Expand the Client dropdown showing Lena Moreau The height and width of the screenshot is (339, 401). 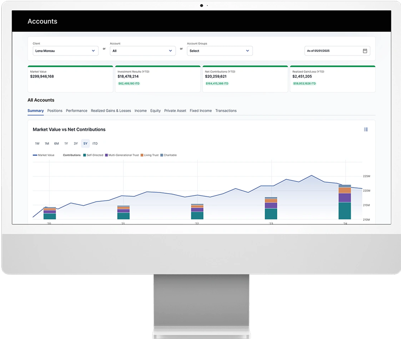[x=65, y=51]
